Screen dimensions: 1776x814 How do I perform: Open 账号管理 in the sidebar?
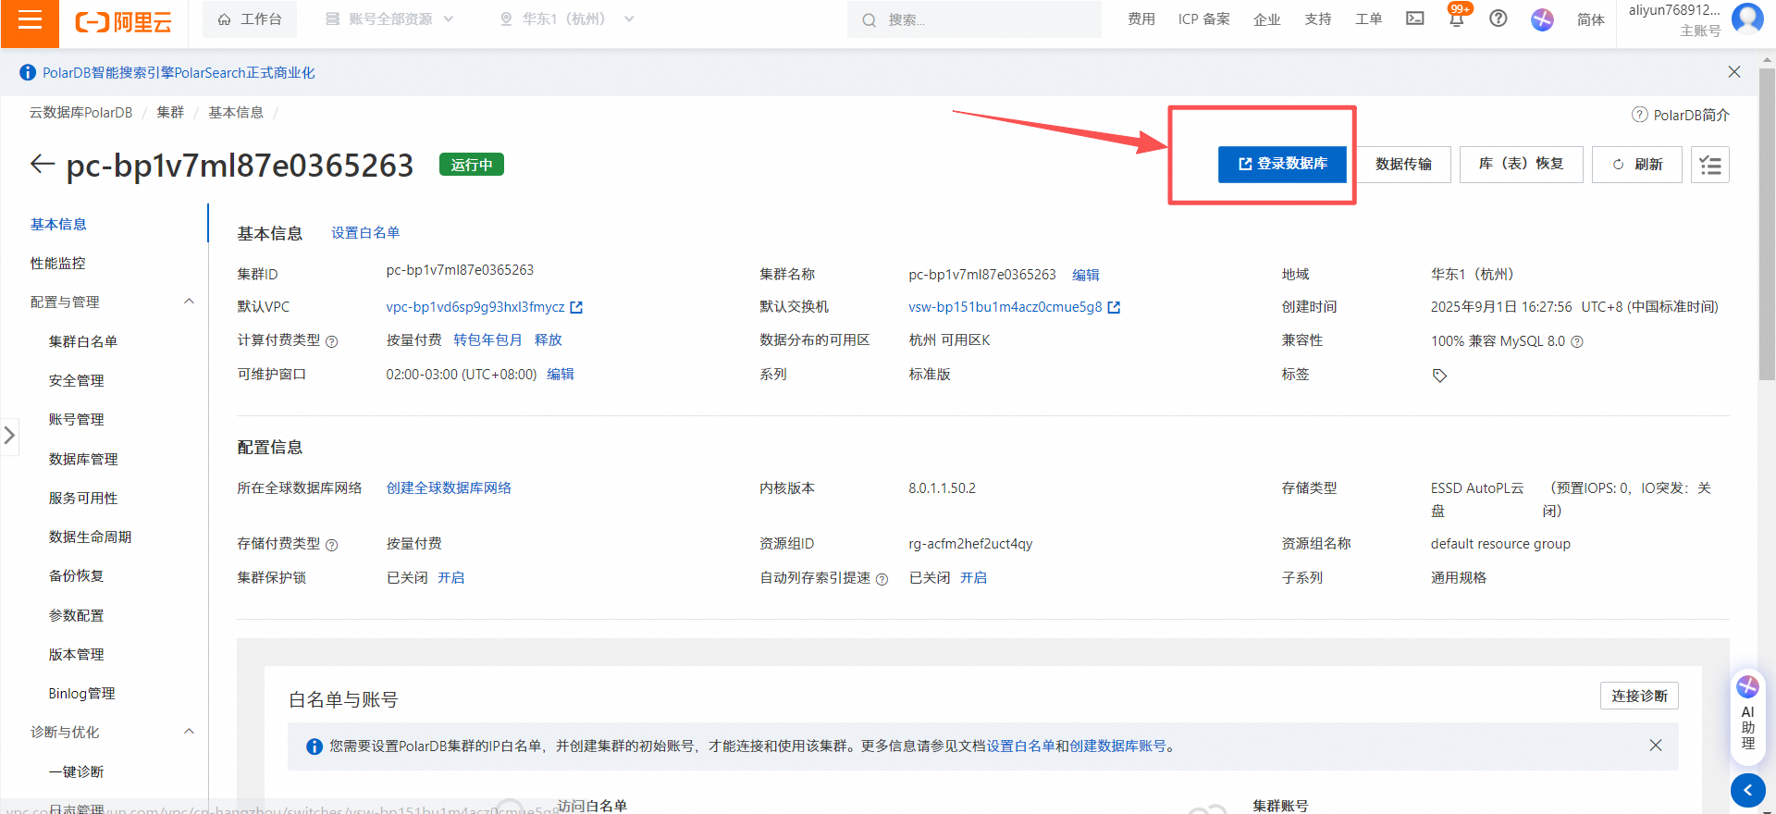point(77,419)
